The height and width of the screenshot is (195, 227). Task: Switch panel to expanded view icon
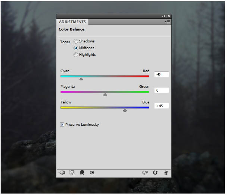click(72, 173)
